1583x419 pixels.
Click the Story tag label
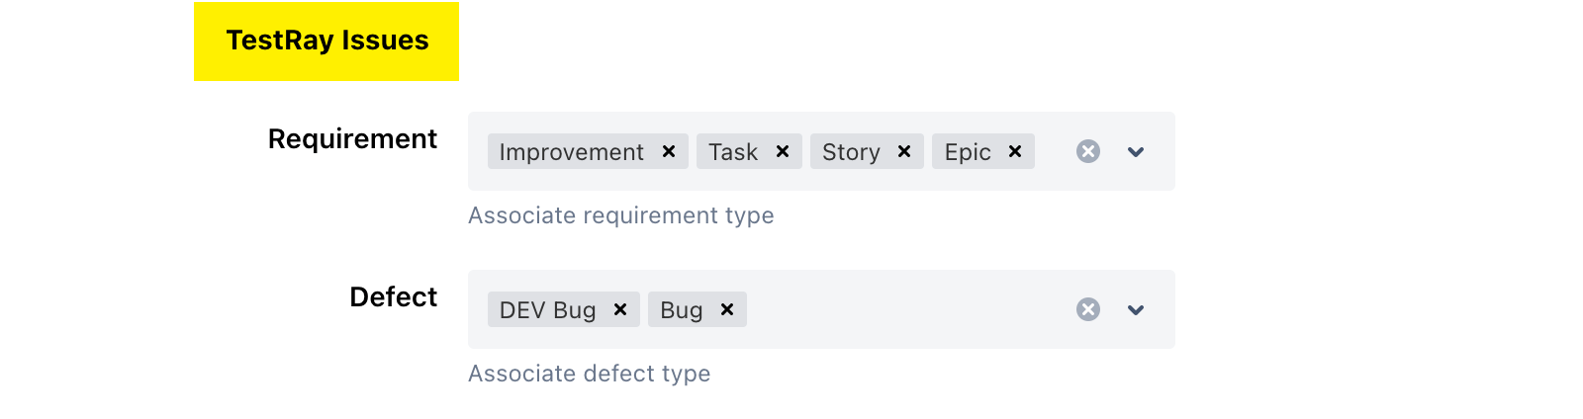(851, 152)
